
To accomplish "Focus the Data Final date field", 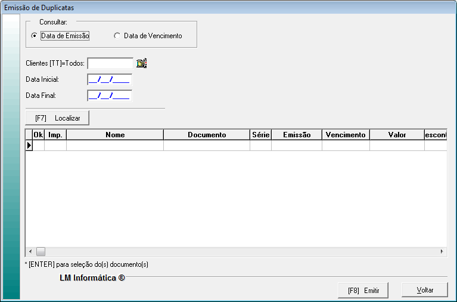I will coord(109,95).
